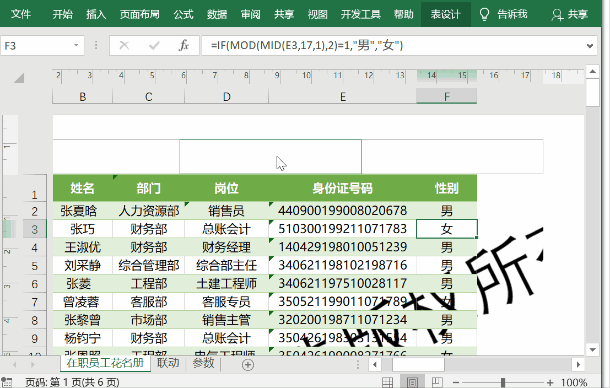Click the 共享 person icon top-right

click(x=557, y=14)
